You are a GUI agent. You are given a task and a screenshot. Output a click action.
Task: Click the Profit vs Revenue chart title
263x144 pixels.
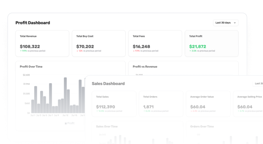(145, 66)
